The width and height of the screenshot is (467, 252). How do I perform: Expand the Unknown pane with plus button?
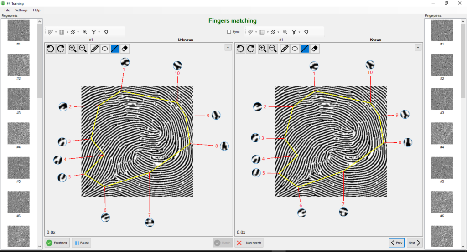click(x=228, y=48)
